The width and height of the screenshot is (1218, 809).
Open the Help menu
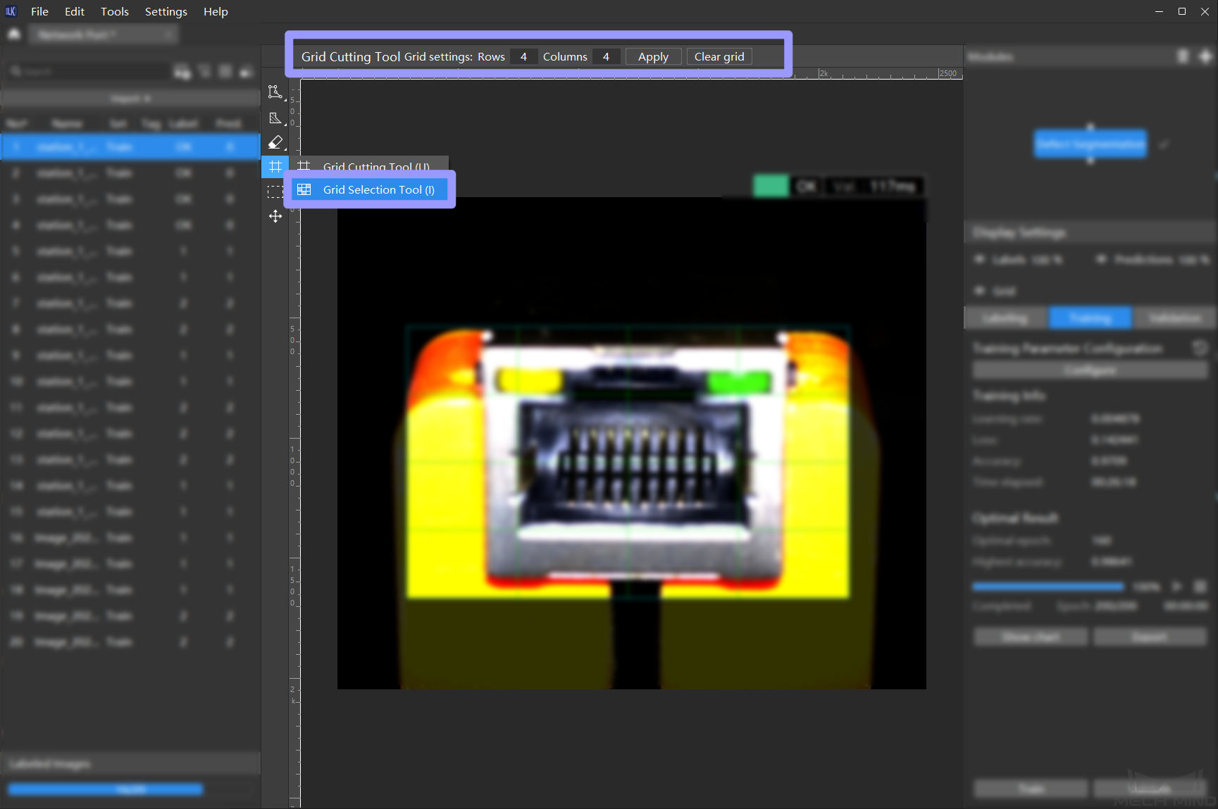(x=216, y=11)
